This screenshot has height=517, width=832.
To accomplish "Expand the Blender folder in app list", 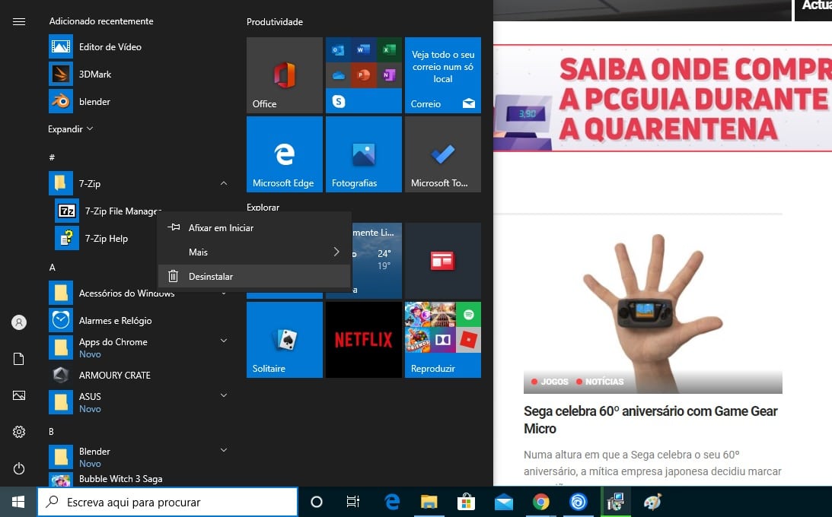I will (x=223, y=450).
